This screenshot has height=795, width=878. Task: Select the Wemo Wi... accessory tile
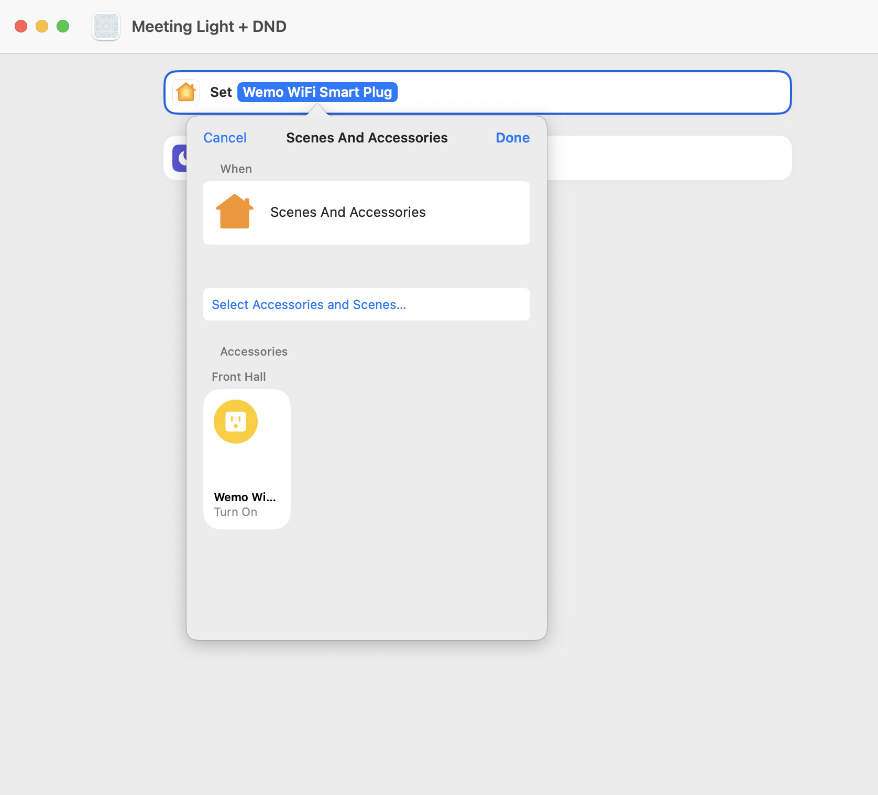[x=247, y=459]
